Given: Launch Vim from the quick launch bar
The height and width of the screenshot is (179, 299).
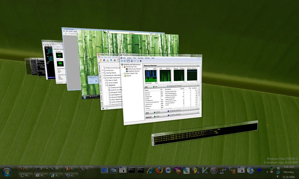Looking at the screenshot, I should tap(205, 170).
